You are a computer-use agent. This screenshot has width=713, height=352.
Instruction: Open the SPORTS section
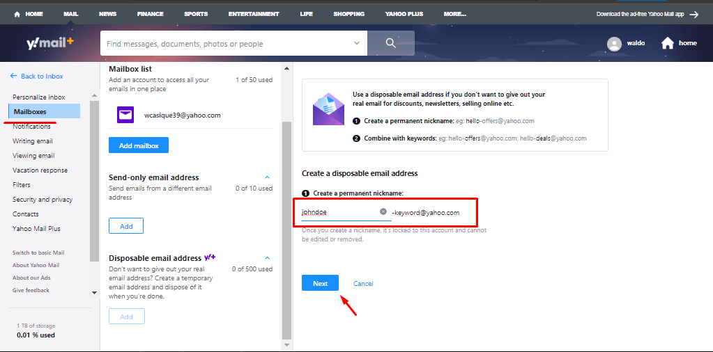[196, 14]
